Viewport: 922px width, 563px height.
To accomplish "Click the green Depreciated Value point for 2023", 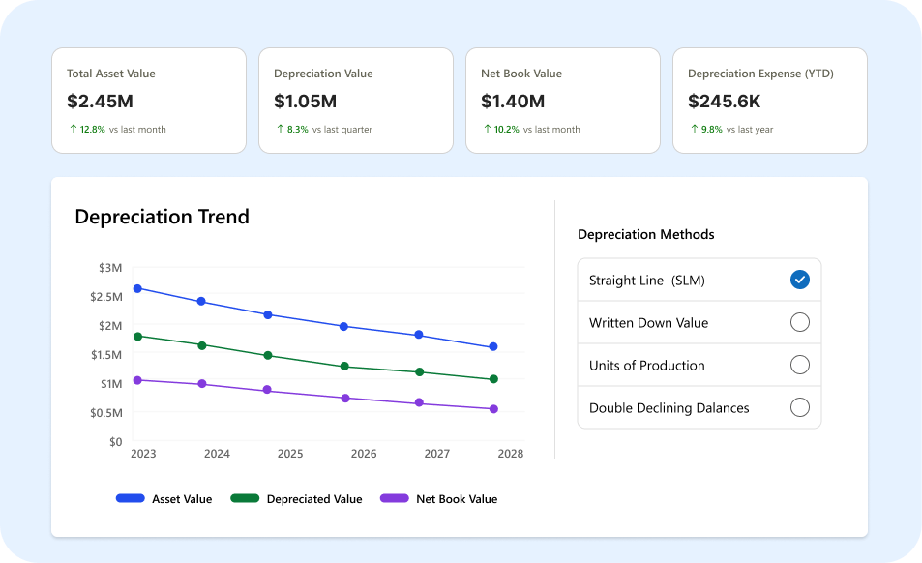I will pyautogui.click(x=138, y=337).
